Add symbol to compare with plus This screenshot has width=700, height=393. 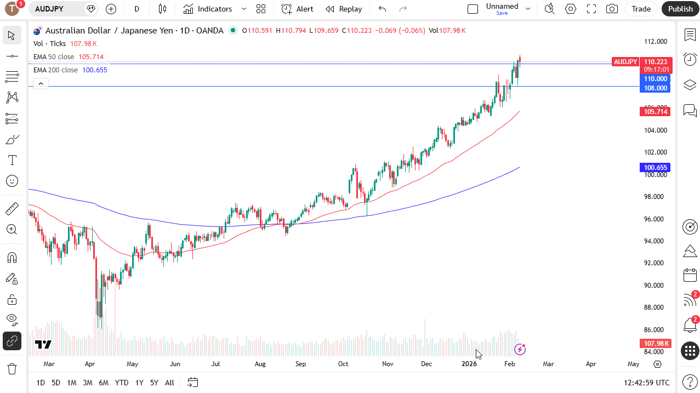111,9
